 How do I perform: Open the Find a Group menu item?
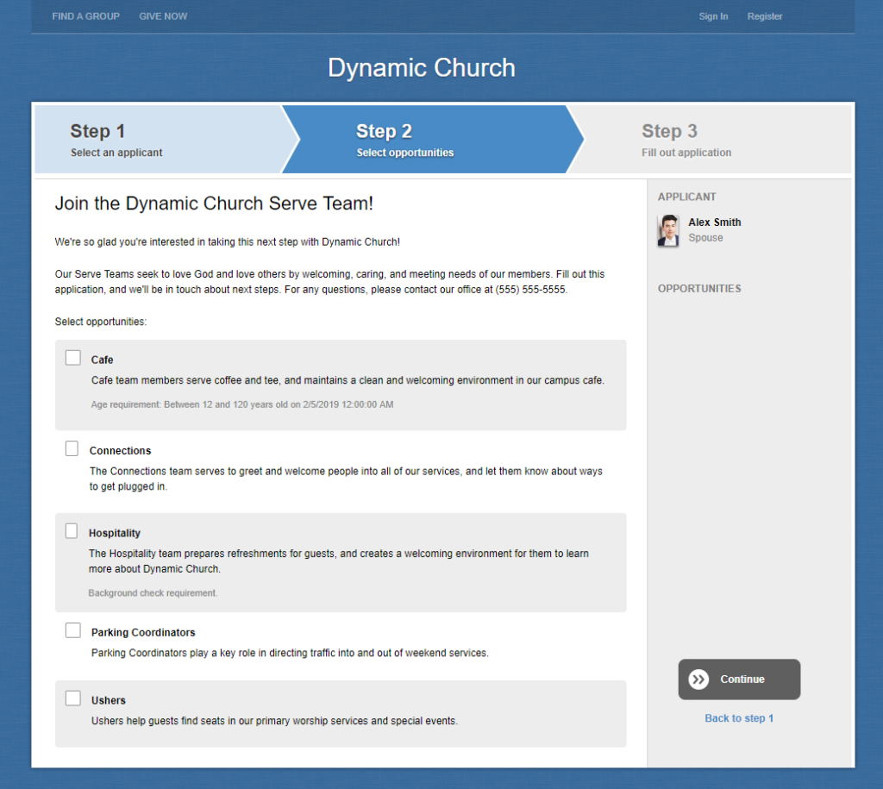(x=85, y=16)
